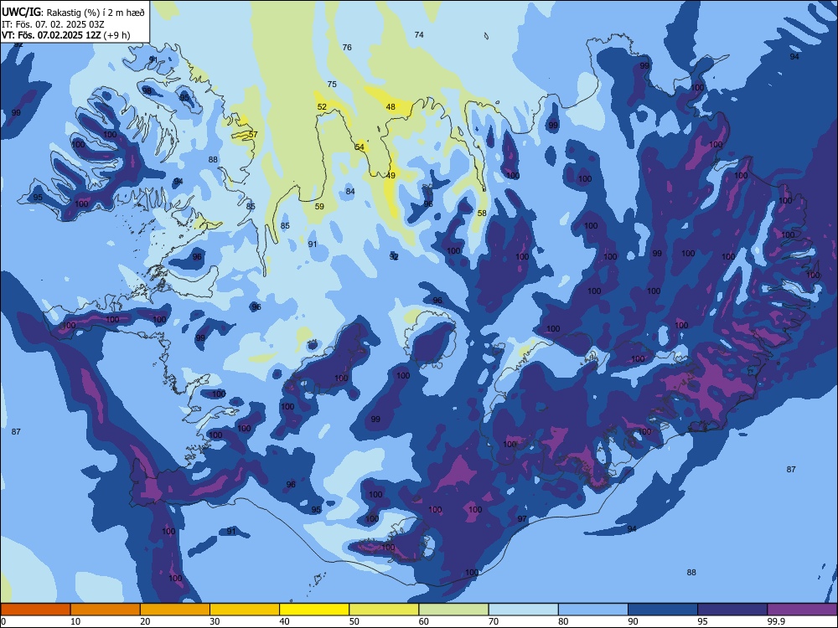This screenshot has height=628, width=838.
Task: Select the dark blue 90–95 legend swatch
Action: point(663,610)
